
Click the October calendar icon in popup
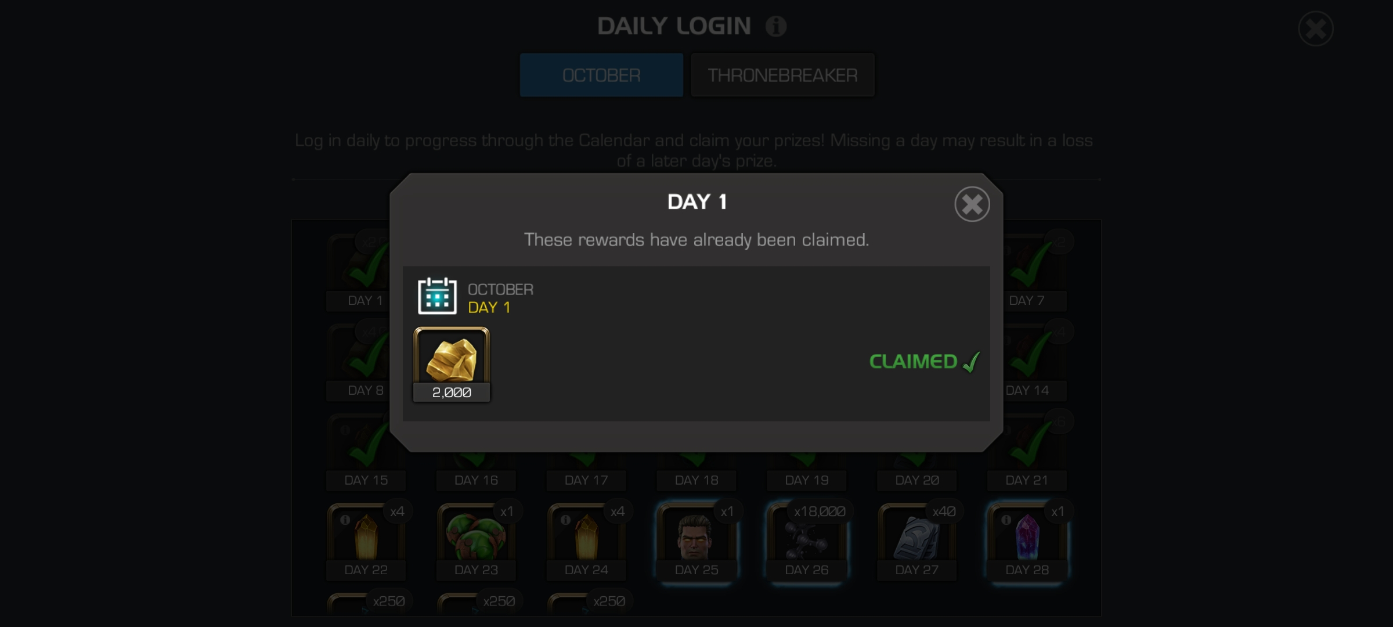point(437,296)
